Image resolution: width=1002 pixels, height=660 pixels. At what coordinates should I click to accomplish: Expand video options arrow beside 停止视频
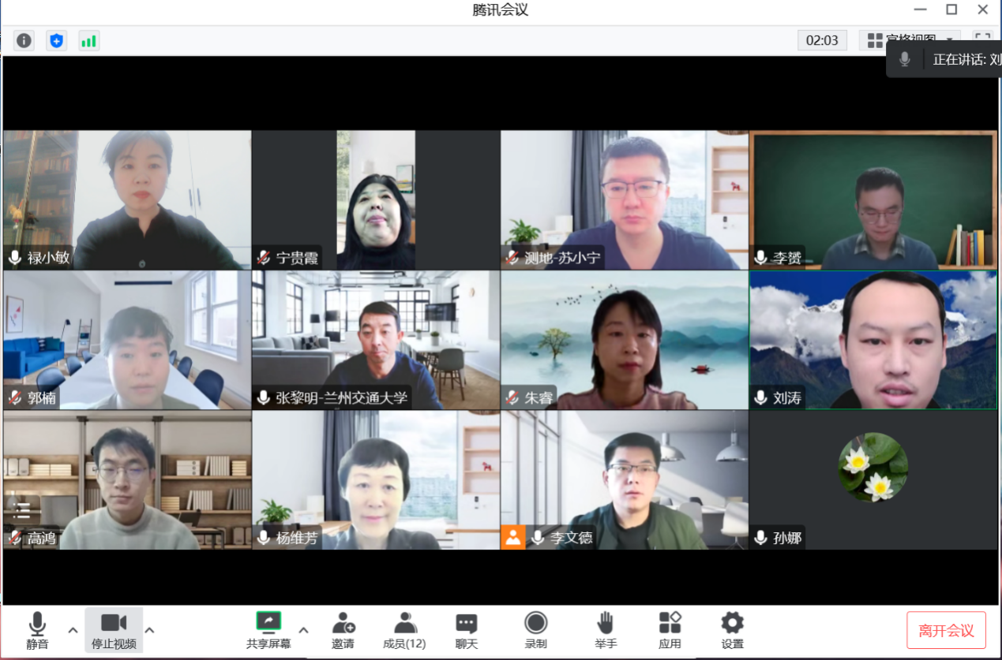coord(149,630)
